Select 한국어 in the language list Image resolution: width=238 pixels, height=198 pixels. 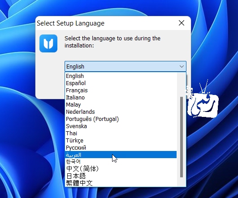(x=121, y=162)
